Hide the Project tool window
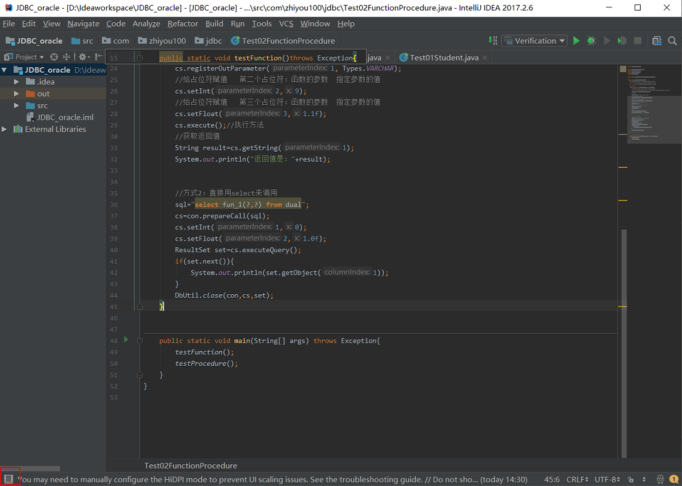The width and height of the screenshot is (682, 486). 99,57
